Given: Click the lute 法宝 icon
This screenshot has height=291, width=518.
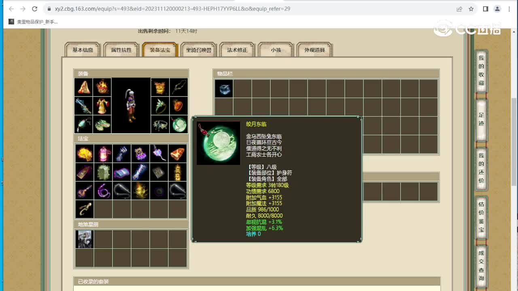Looking at the screenshot, I should click(x=85, y=191).
